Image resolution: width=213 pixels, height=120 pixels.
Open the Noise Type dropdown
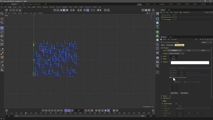(x=193, y=108)
